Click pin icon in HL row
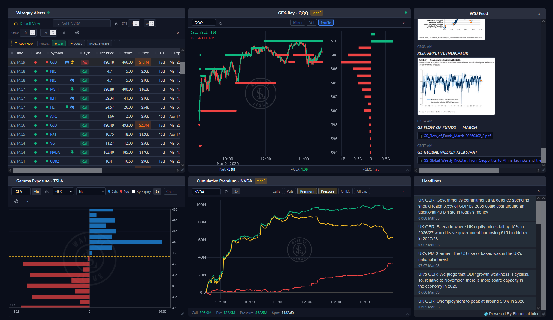Viewport: 553px width, 320px height. 67,107
